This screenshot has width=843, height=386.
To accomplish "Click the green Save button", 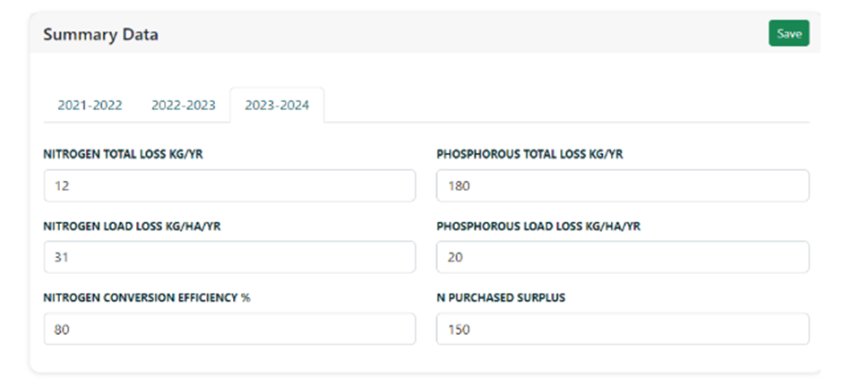I will point(788,33).
